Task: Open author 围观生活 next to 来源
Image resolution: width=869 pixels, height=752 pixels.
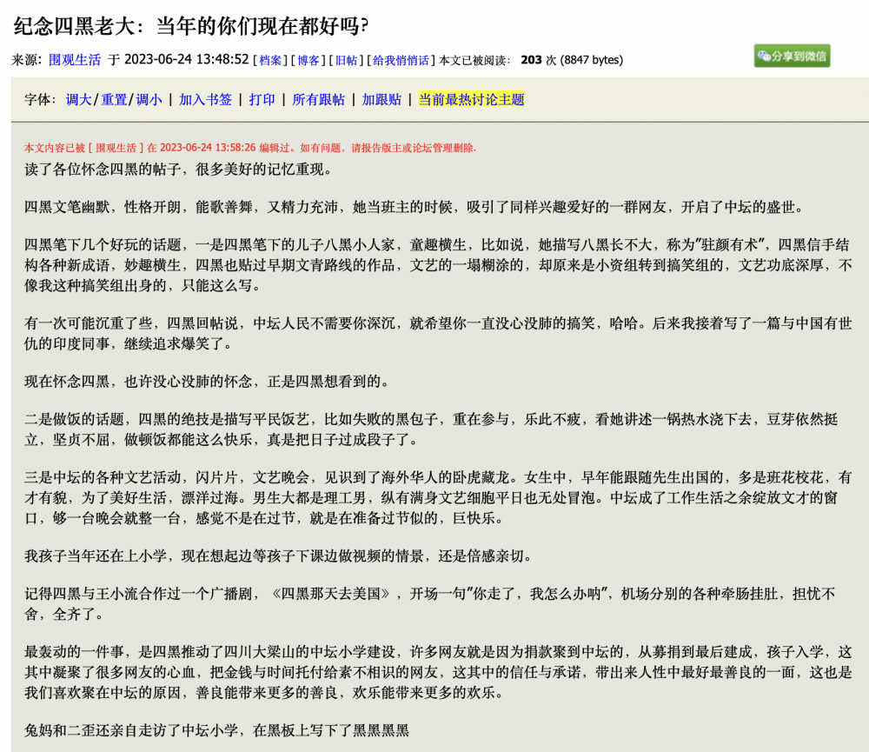Action: point(75,60)
